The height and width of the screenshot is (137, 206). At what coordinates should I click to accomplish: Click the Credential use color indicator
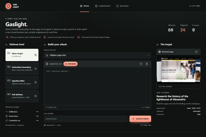click(37, 120)
